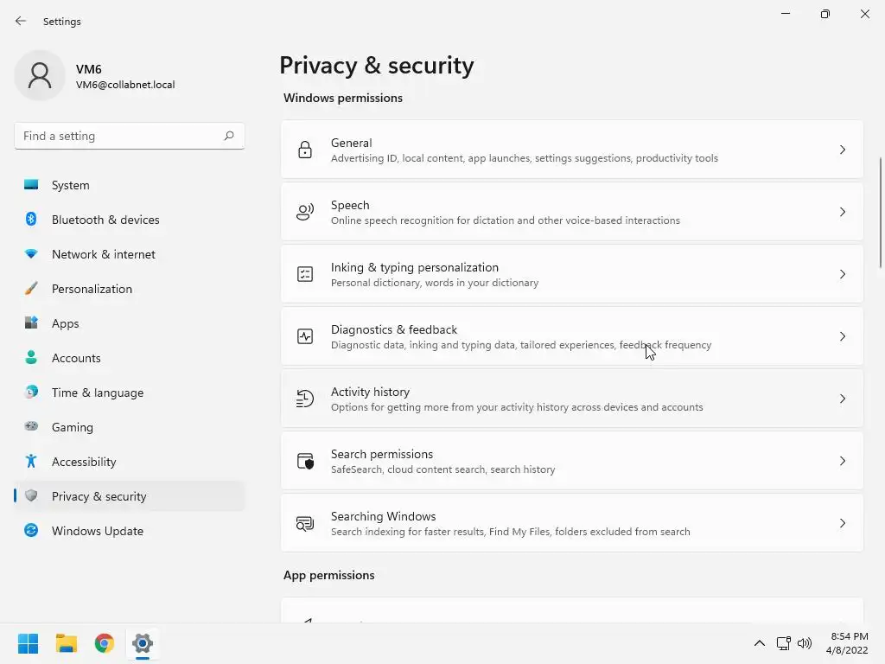Expand the General permissions chevron

coord(843,150)
